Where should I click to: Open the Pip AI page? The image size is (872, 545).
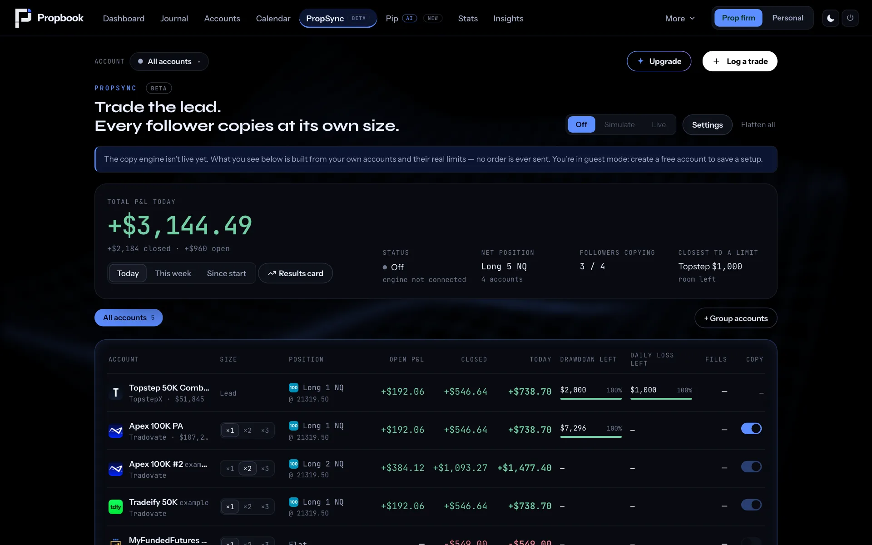(x=413, y=18)
